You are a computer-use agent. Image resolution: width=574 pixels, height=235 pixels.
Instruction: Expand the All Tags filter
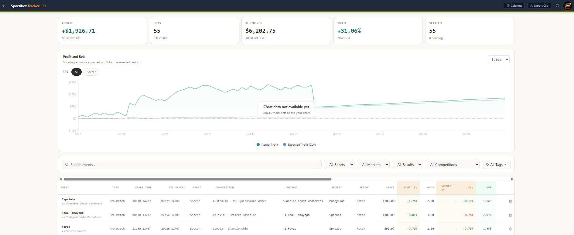[x=496, y=165]
